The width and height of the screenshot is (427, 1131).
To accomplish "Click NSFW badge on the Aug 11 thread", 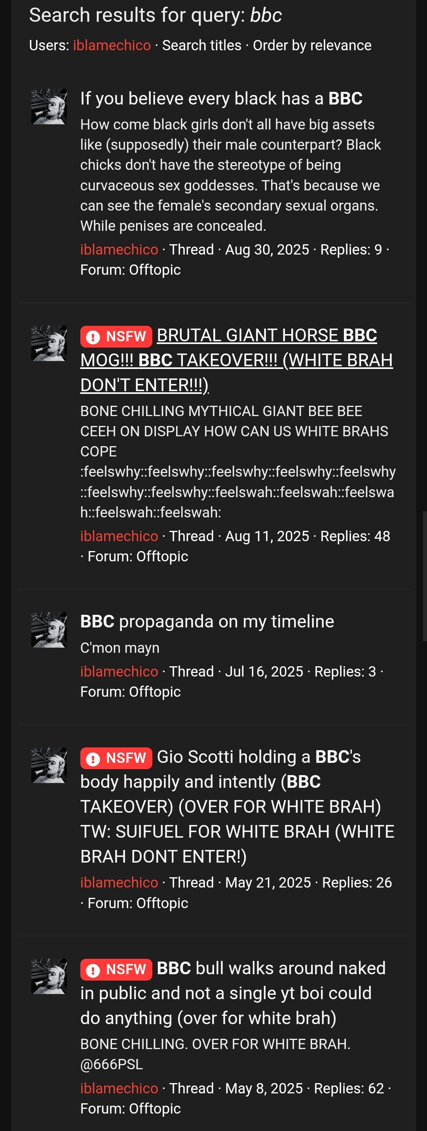I will pyautogui.click(x=116, y=336).
